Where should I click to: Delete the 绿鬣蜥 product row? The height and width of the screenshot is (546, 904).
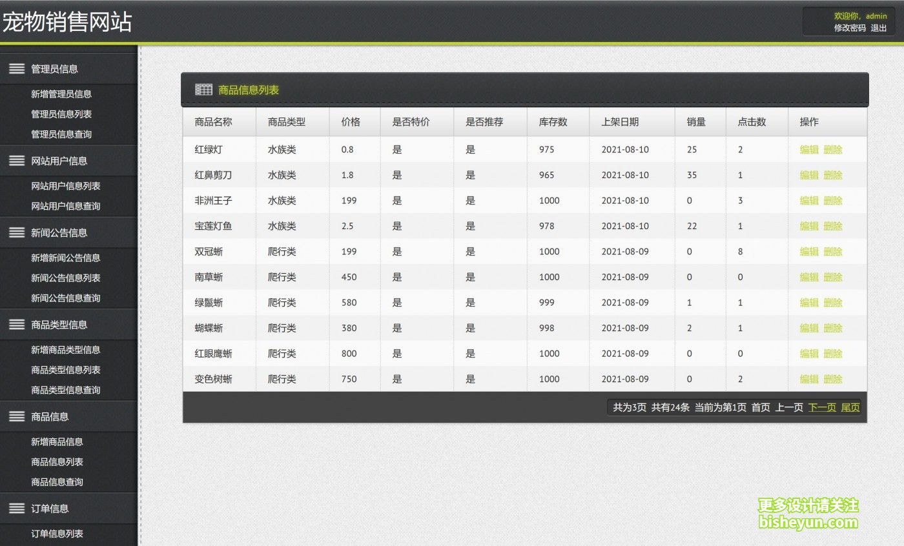(833, 303)
